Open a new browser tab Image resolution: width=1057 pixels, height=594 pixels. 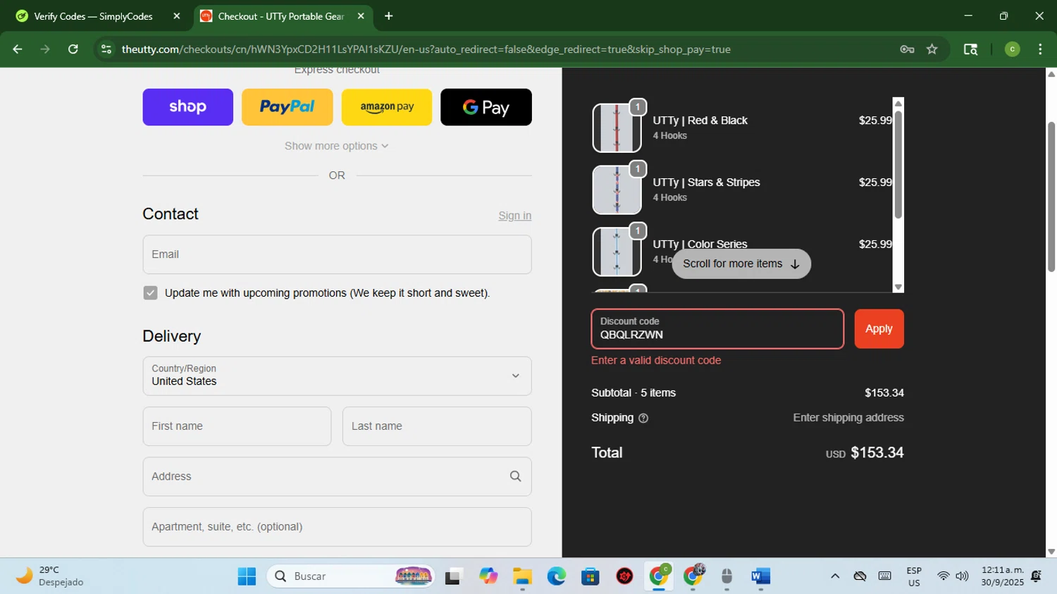click(388, 16)
